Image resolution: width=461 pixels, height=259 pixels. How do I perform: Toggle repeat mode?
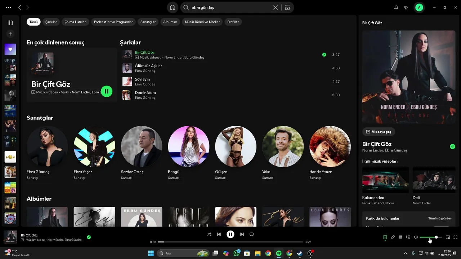pyautogui.click(x=252, y=234)
